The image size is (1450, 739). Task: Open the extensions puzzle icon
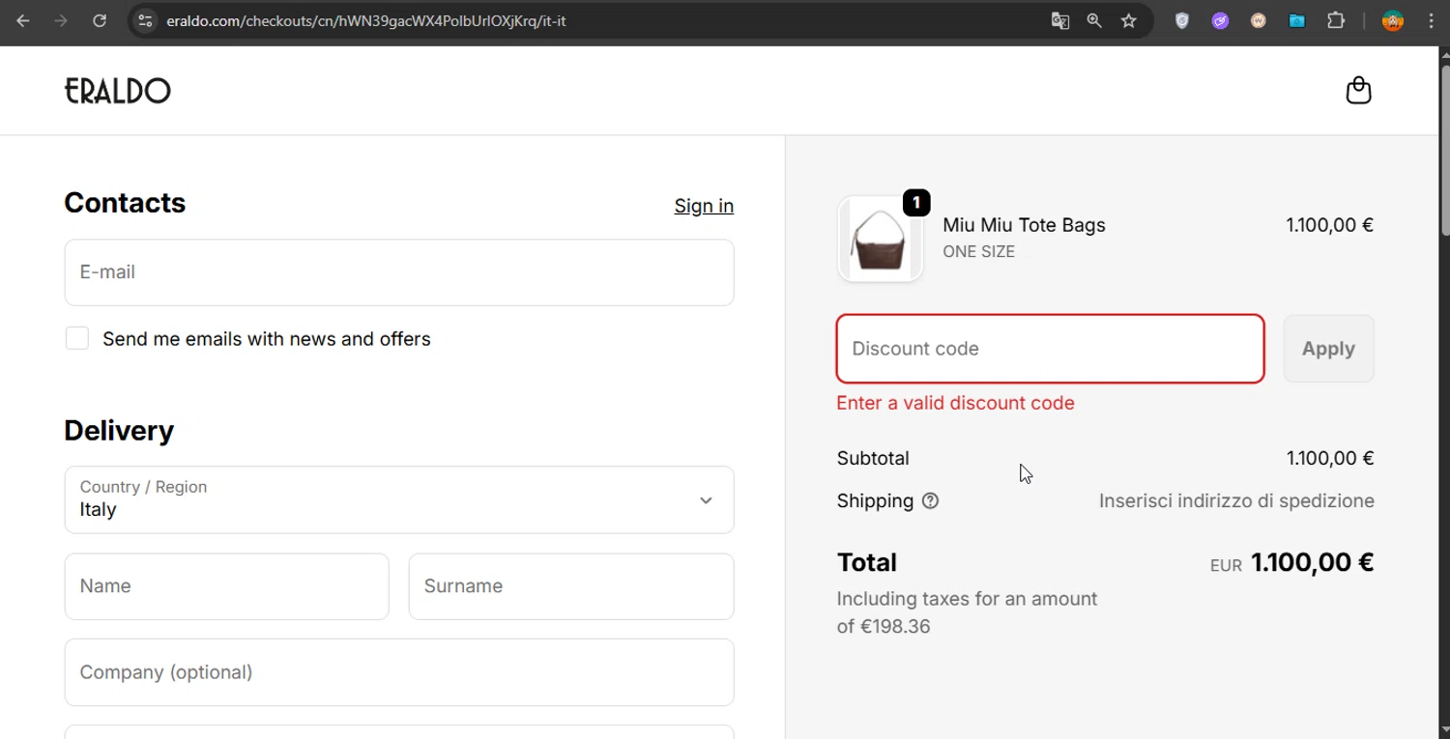[1336, 20]
